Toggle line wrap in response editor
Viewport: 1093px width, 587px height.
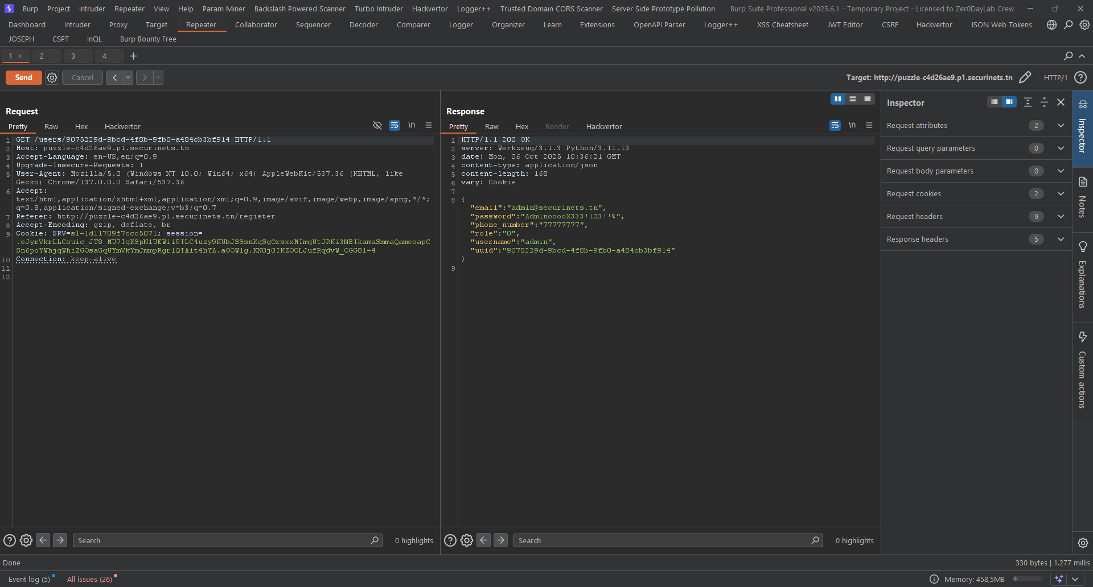835,125
